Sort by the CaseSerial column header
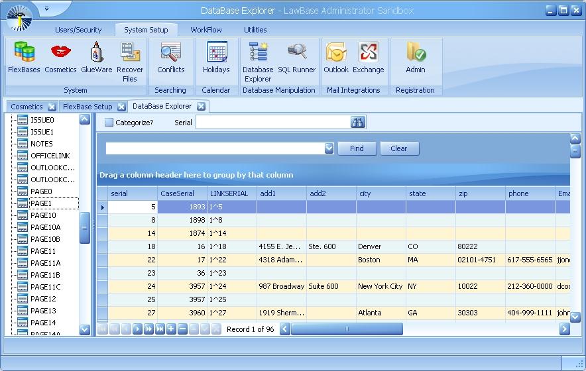The image size is (586, 371). [x=182, y=193]
